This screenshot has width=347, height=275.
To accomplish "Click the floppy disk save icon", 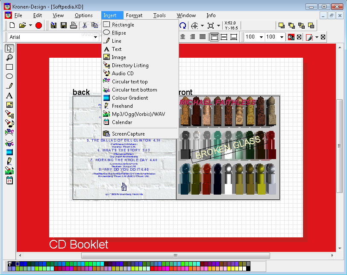I will 64,25.
